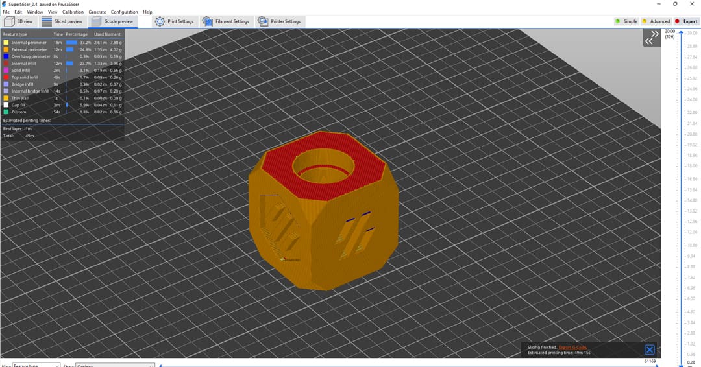The height and width of the screenshot is (367, 701).
Task: Click the Print Settings gear icon
Action: [x=160, y=21]
